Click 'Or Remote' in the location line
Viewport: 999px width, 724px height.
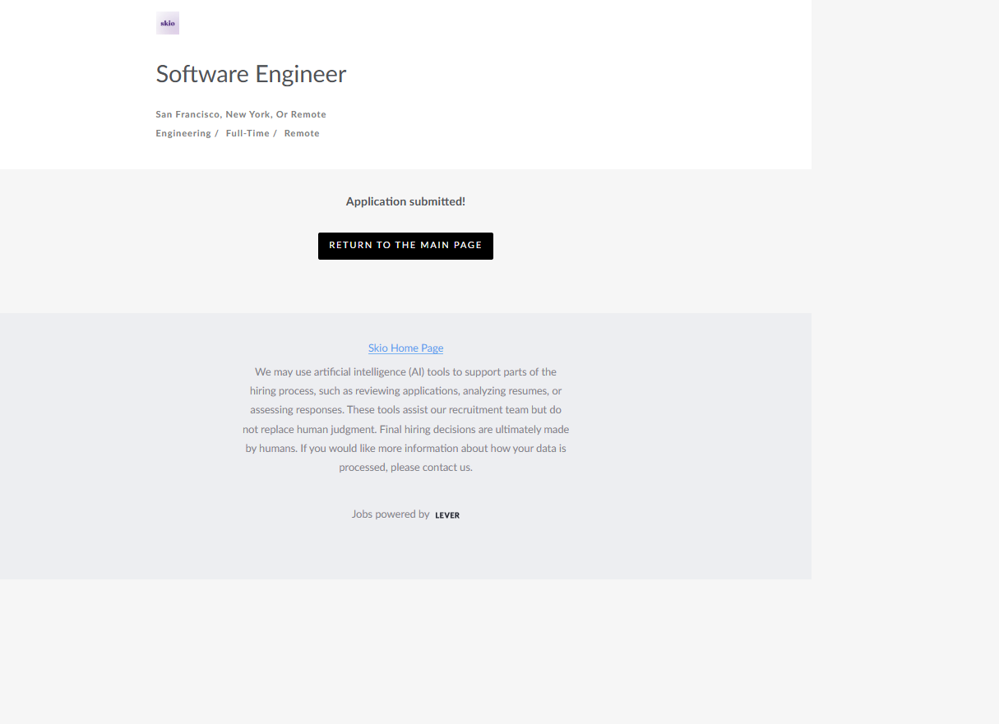pyautogui.click(x=301, y=114)
